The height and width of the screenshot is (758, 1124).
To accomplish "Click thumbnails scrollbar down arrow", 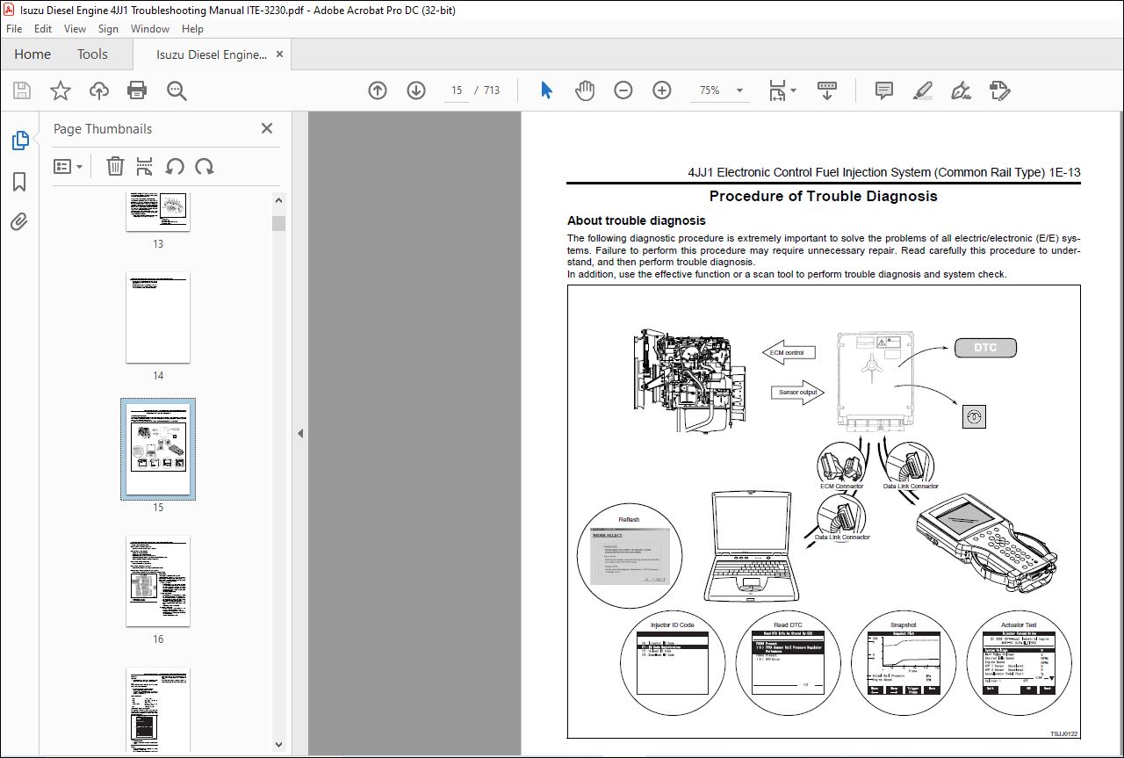I will point(278,744).
